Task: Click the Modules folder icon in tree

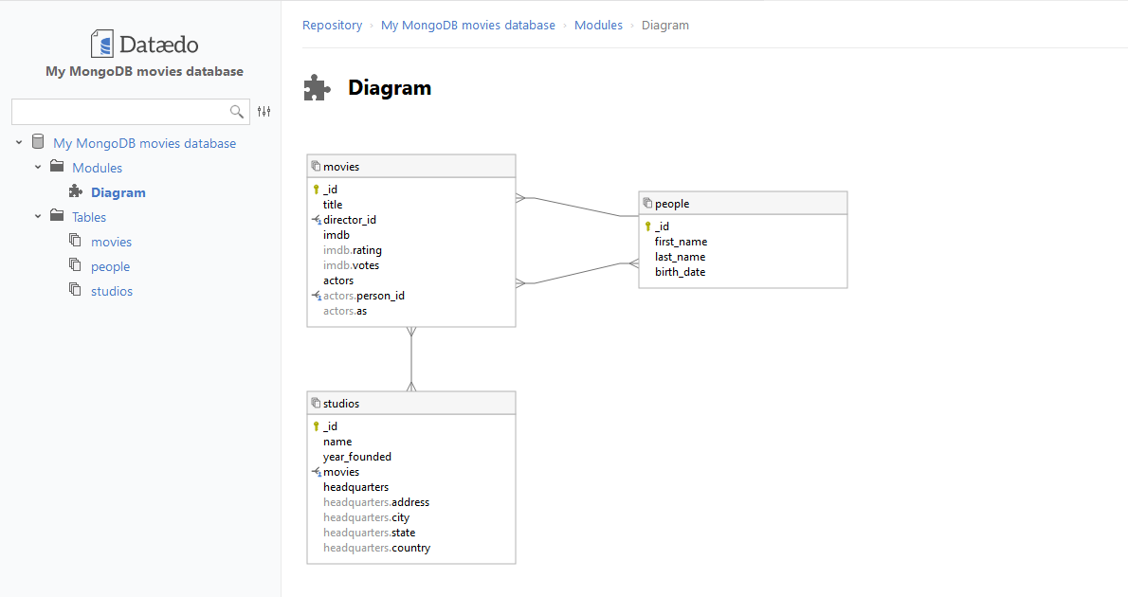Action: pos(57,167)
